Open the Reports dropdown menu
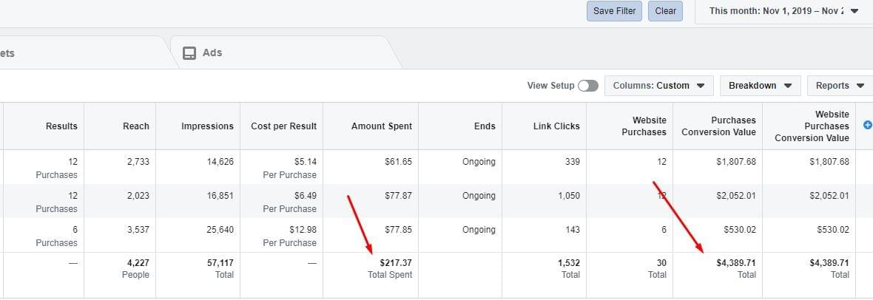Image resolution: width=873 pixels, height=300 pixels. click(x=840, y=86)
